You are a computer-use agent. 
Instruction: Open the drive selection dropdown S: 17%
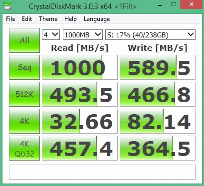coord(150,35)
